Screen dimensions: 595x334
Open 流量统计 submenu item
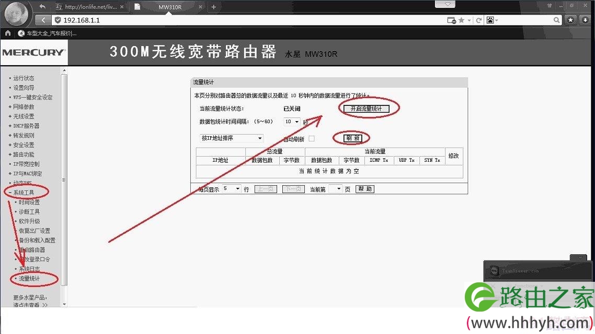click(x=29, y=278)
